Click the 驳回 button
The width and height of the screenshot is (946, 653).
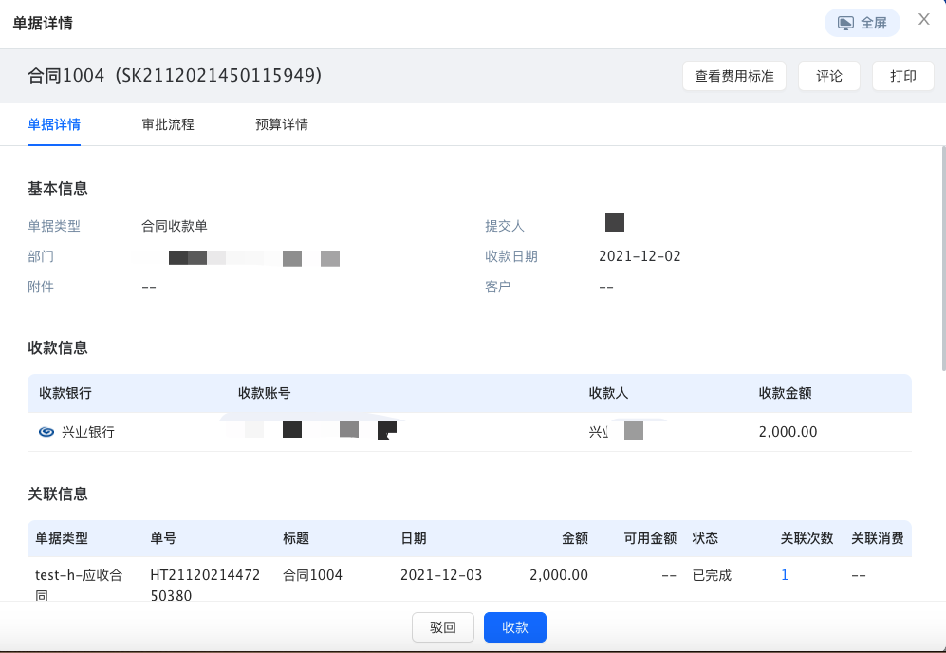pyautogui.click(x=443, y=627)
